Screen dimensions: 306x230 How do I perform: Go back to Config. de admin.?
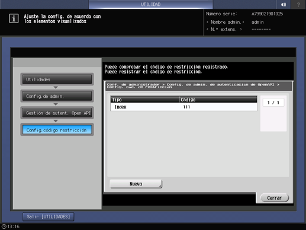tap(57, 96)
